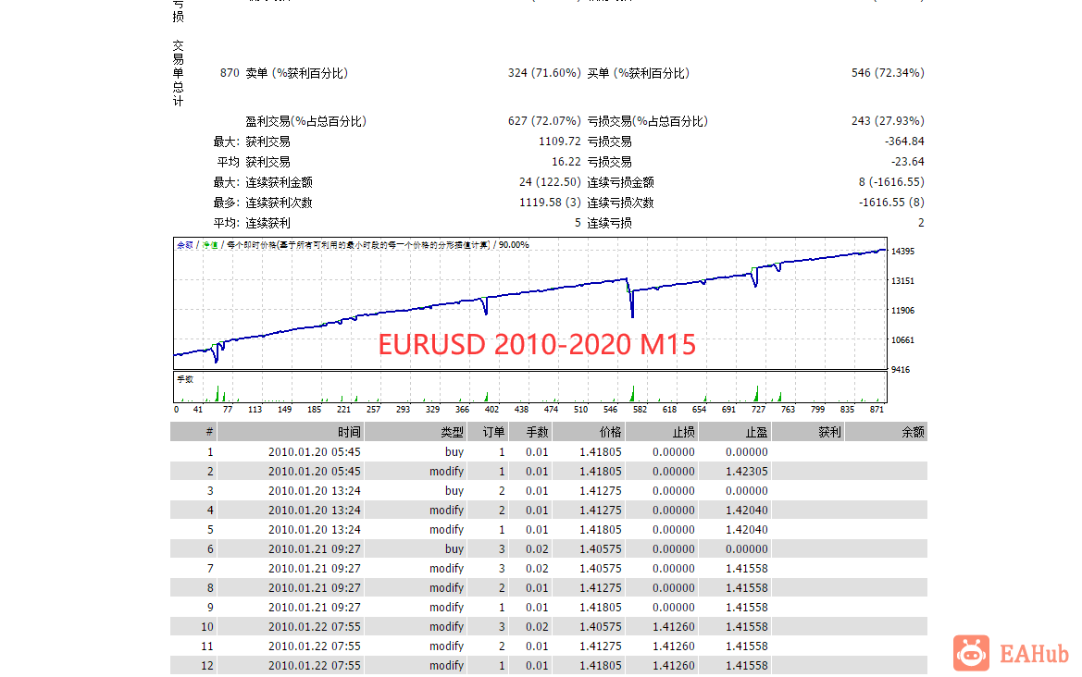
Task: Click the 871 x-axis tick label
Action: tap(877, 410)
